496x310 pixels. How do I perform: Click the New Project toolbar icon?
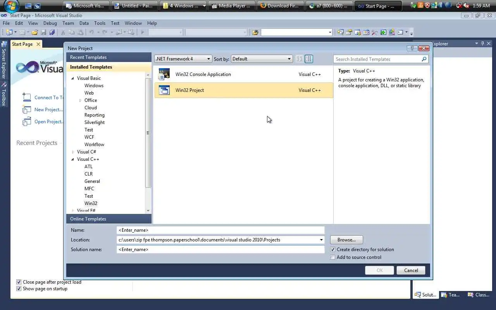click(x=9, y=33)
